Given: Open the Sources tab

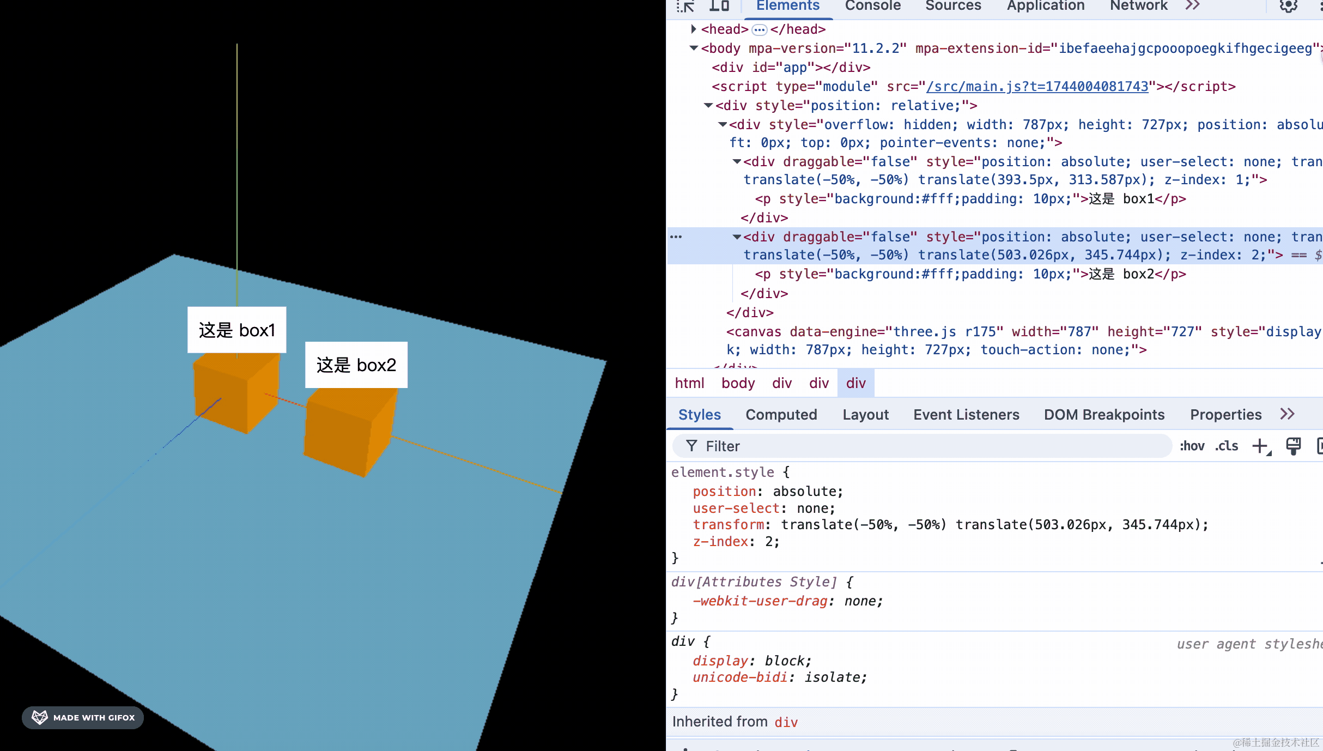Looking at the screenshot, I should 953,6.
